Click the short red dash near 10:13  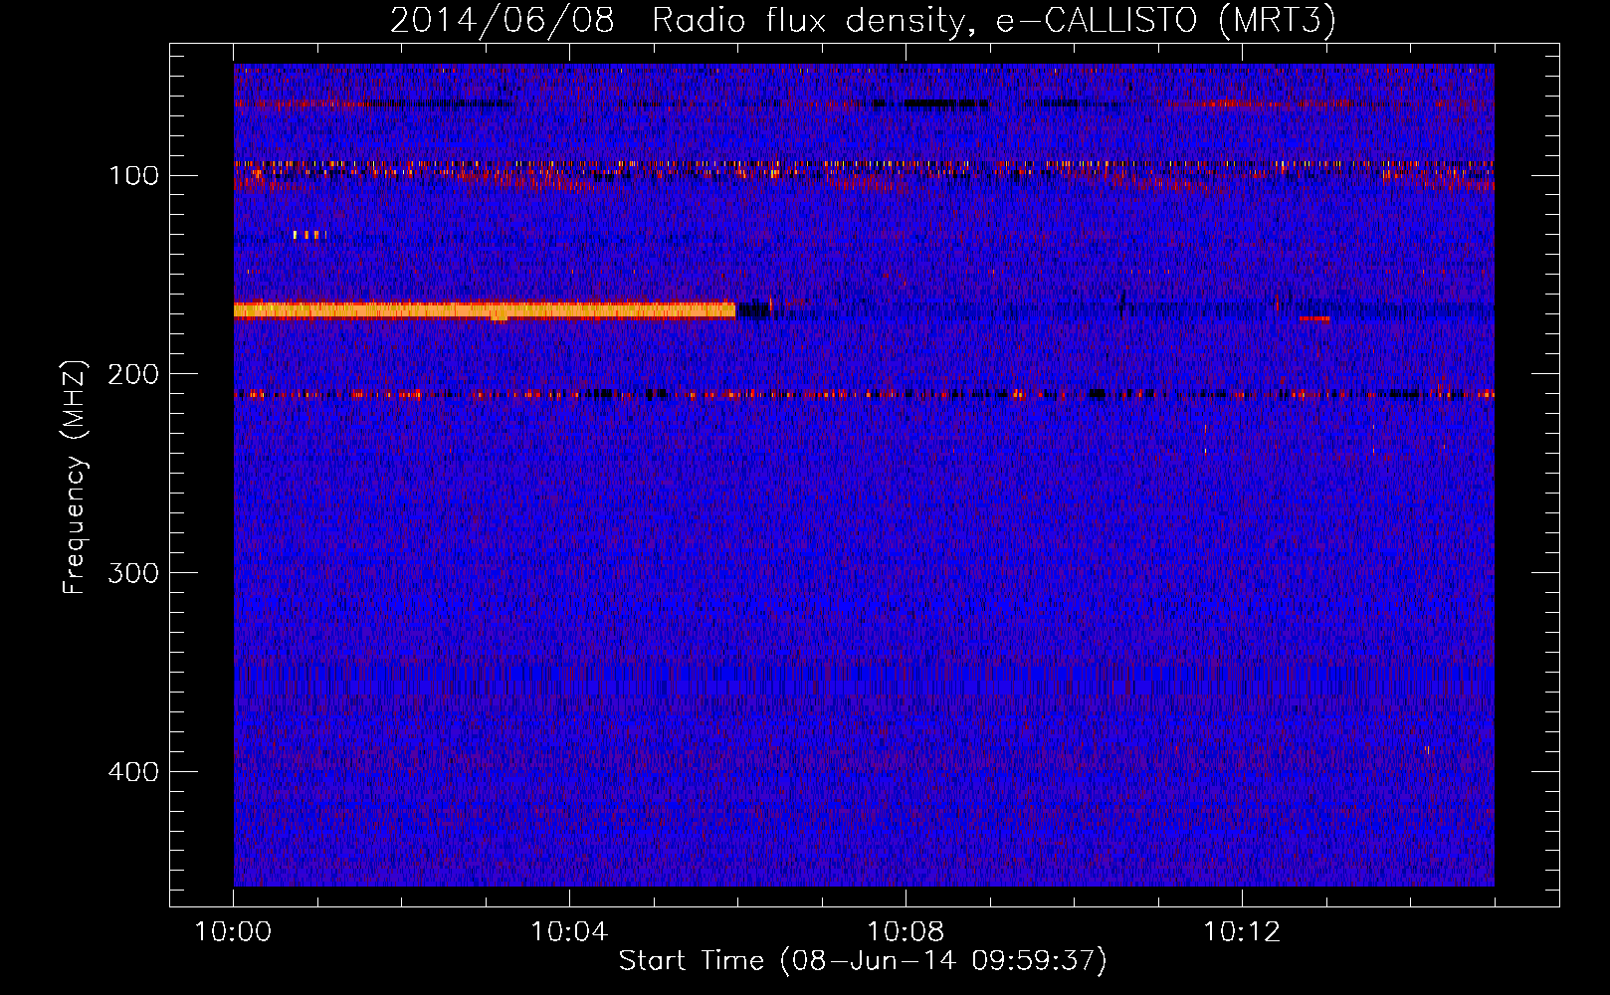(x=1314, y=318)
